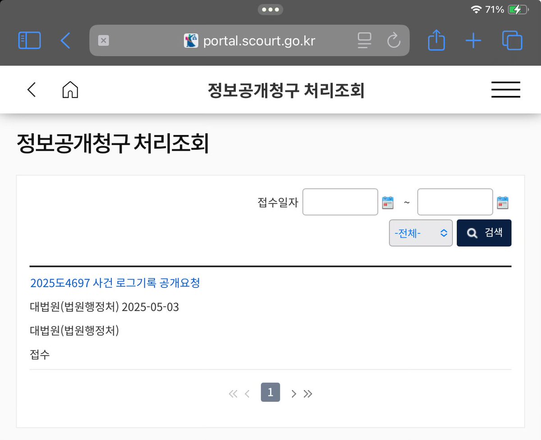Open Safari's share sheet icon
Viewport: 541px width, 440px height.
436,40
